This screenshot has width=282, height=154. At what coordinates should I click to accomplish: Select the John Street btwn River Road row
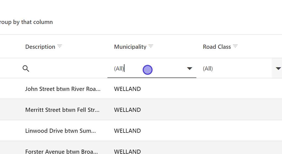pyautogui.click(x=63, y=89)
